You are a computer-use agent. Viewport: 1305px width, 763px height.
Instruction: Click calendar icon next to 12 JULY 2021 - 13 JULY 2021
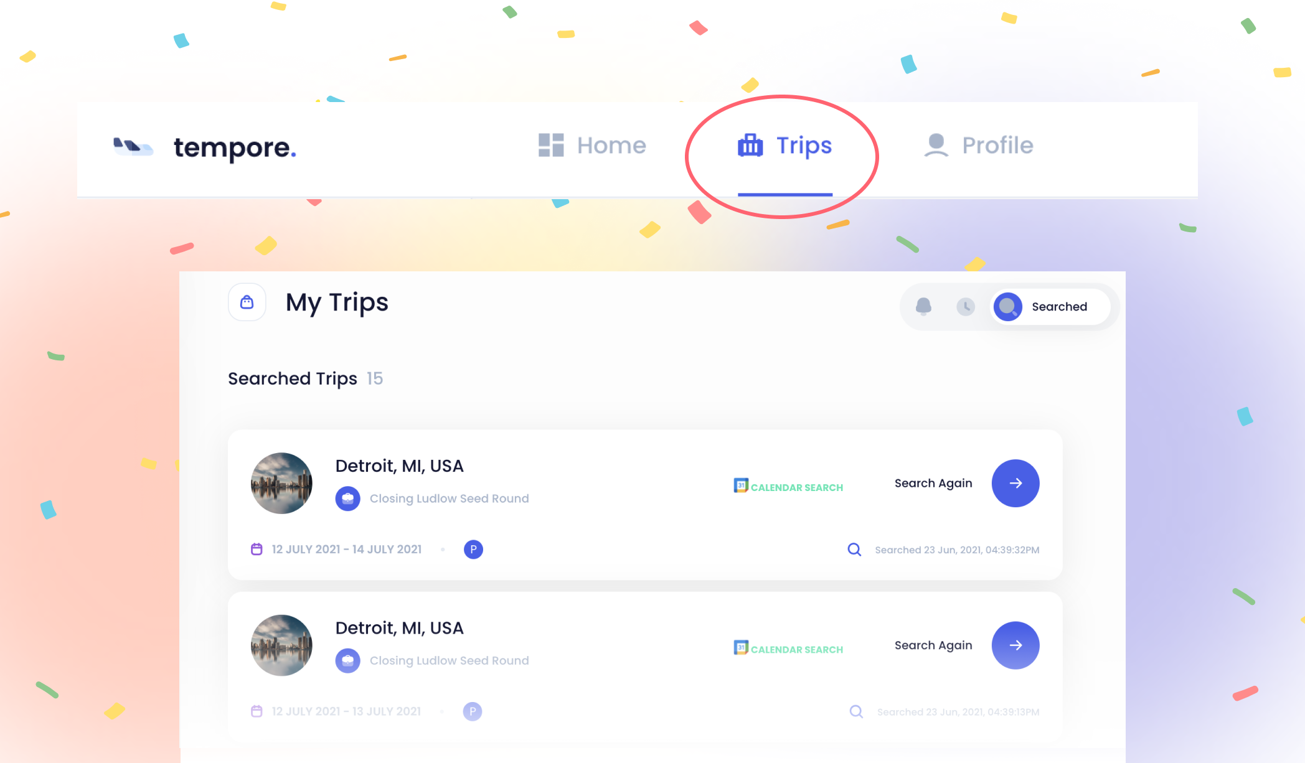tap(257, 711)
